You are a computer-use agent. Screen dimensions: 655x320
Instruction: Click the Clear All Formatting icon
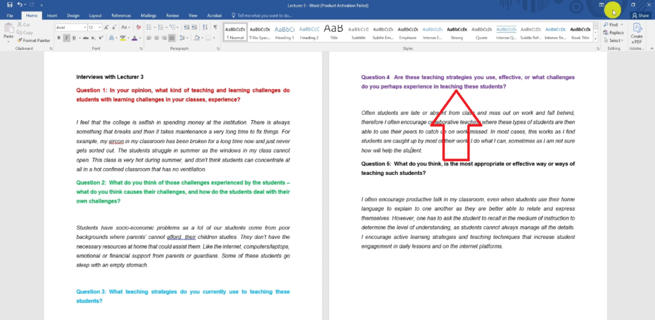tap(138, 27)
